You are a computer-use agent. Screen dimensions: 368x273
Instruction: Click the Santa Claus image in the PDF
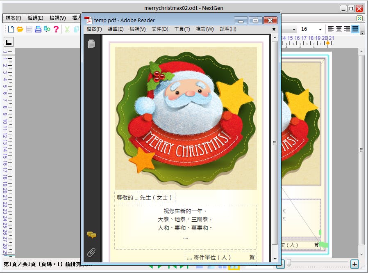[186, 118]
